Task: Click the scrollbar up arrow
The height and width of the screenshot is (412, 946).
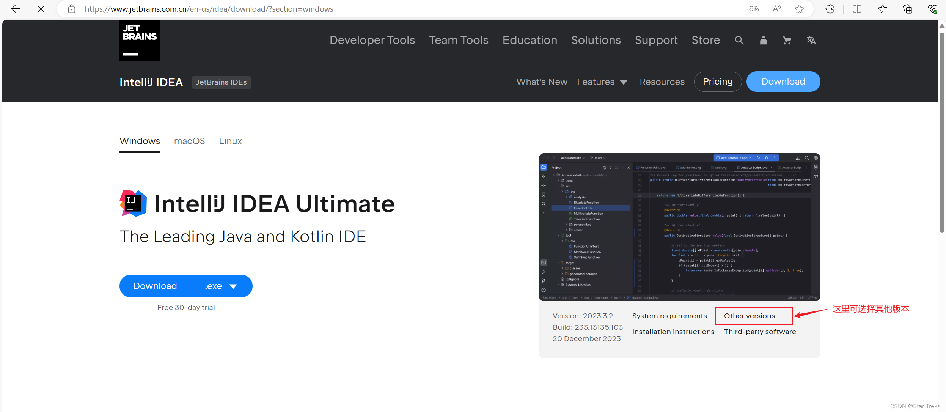Action: click(x=942, y=26)
